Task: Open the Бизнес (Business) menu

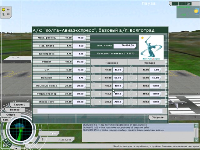Action: [x=15, y=110]
